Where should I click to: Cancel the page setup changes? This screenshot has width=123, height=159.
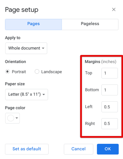coord(79,149)
